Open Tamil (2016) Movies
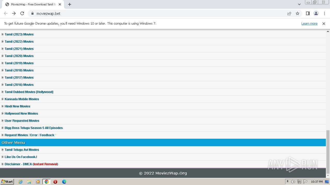Screen dimensions: 330x185 [19, 85]
